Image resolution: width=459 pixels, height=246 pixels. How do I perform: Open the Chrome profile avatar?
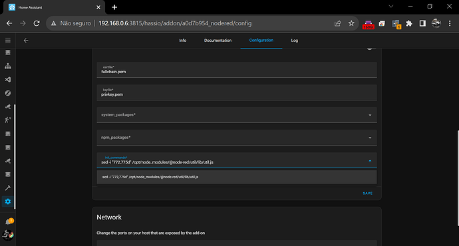click(436, 23)
